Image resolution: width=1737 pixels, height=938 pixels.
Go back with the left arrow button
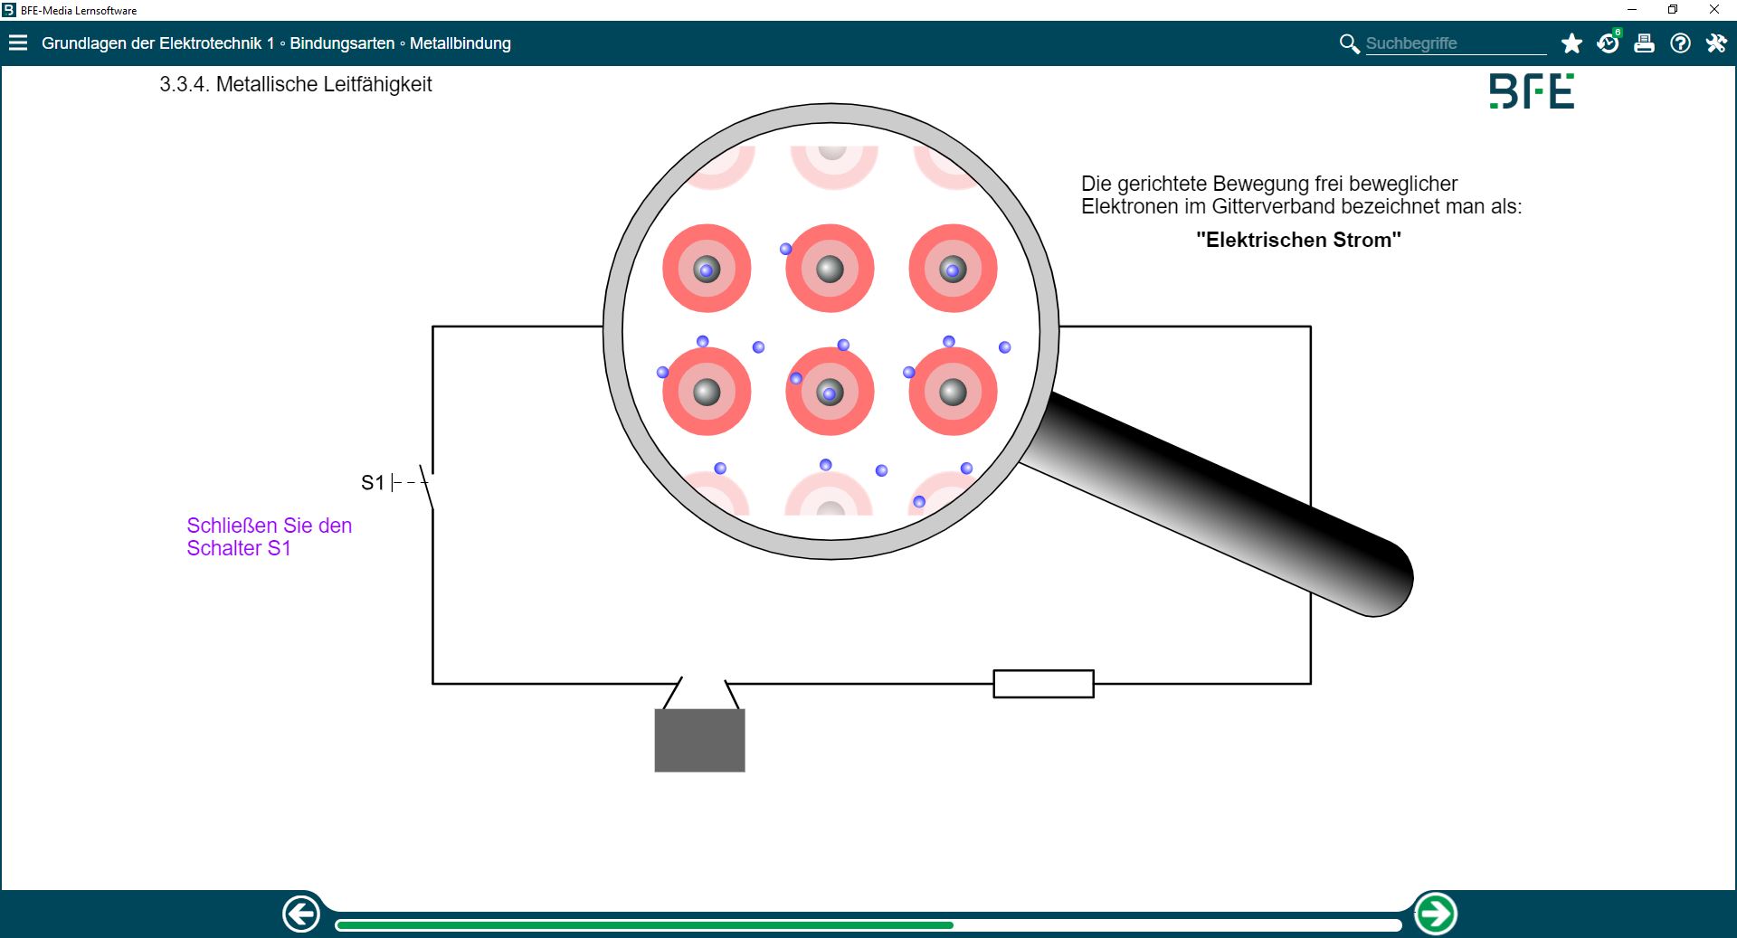tap(301, 914)
